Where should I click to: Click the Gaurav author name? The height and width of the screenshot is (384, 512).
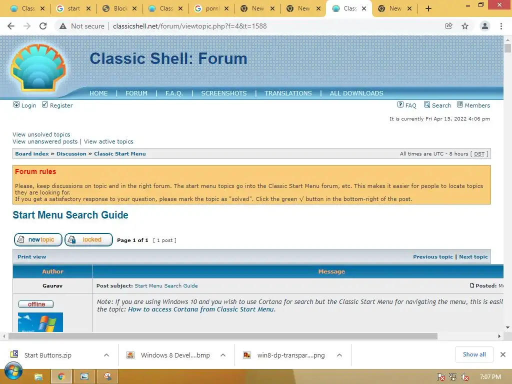tap(52, 285)
